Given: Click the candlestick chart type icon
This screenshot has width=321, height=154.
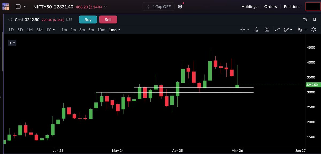Looking at the screenshot, I should pos(300,30).
